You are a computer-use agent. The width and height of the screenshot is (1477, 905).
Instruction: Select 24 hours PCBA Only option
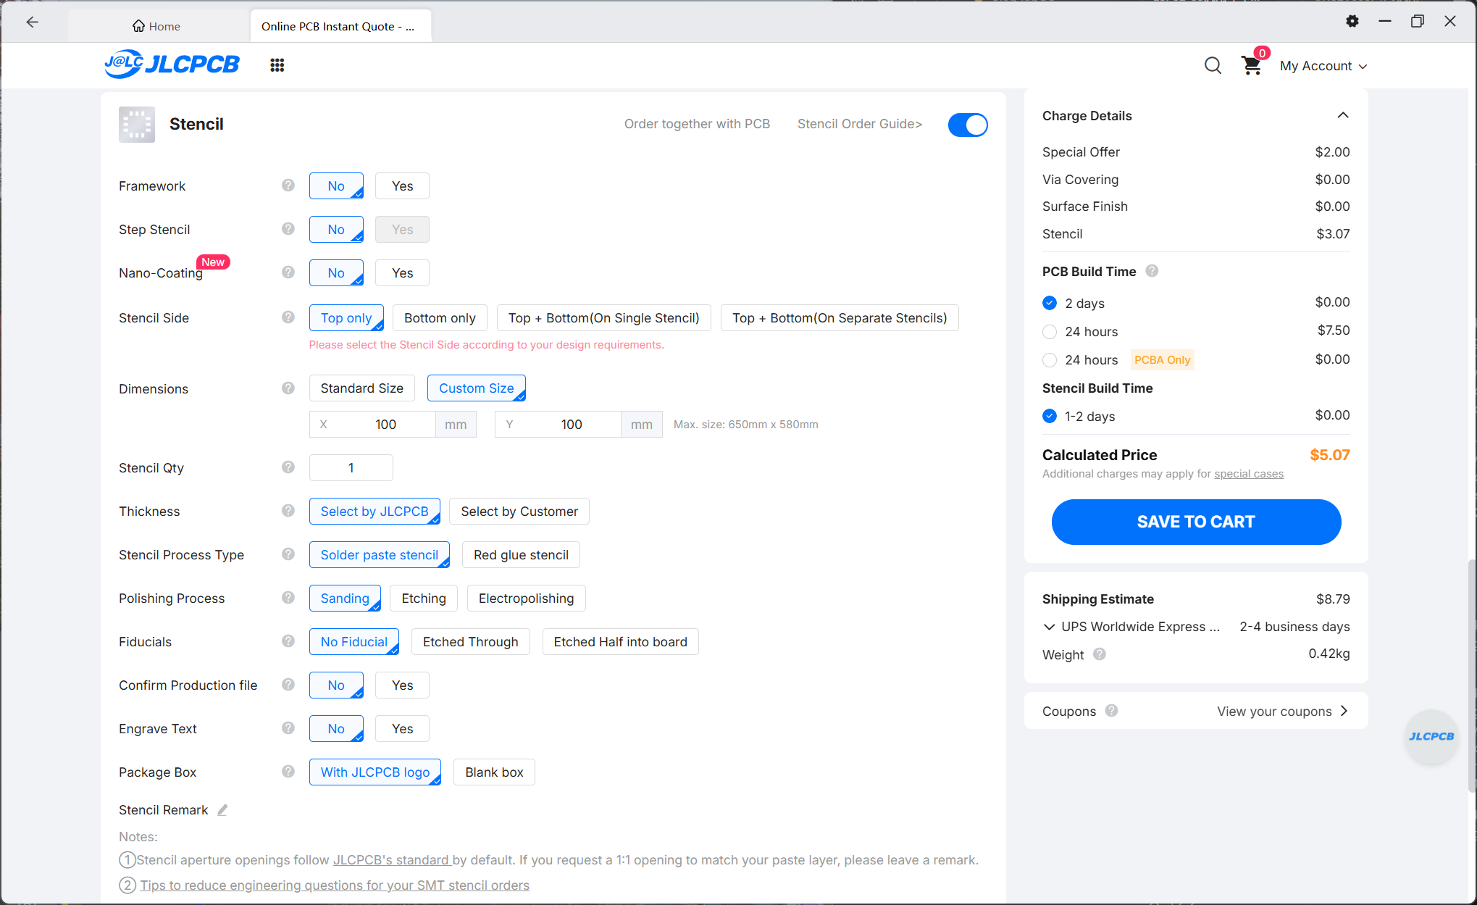1050,360
